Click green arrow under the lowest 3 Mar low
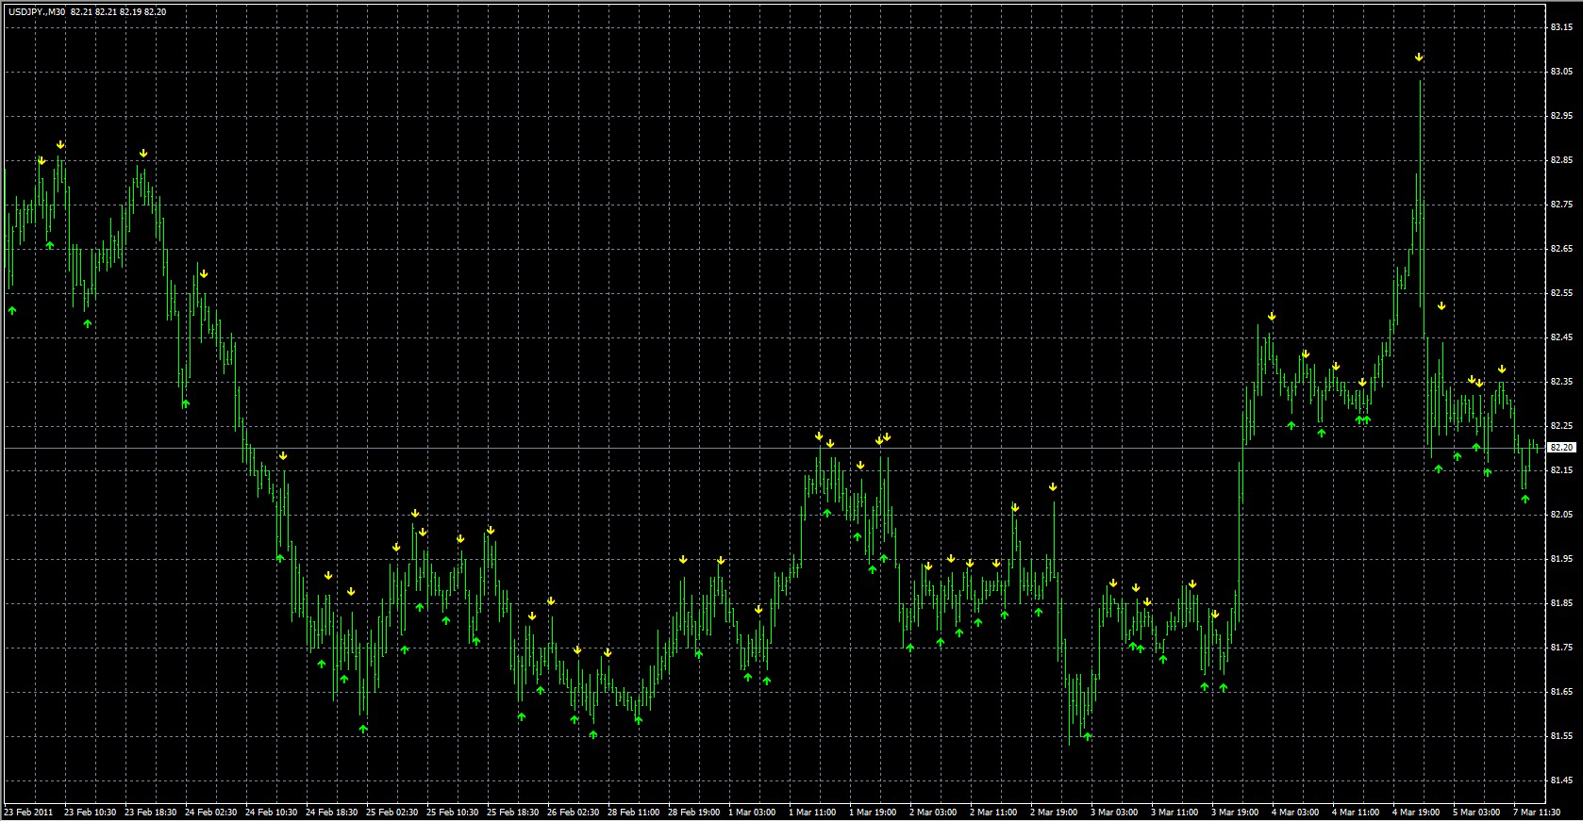This screenshot has height=821, width=1583. coord(1088,736)
